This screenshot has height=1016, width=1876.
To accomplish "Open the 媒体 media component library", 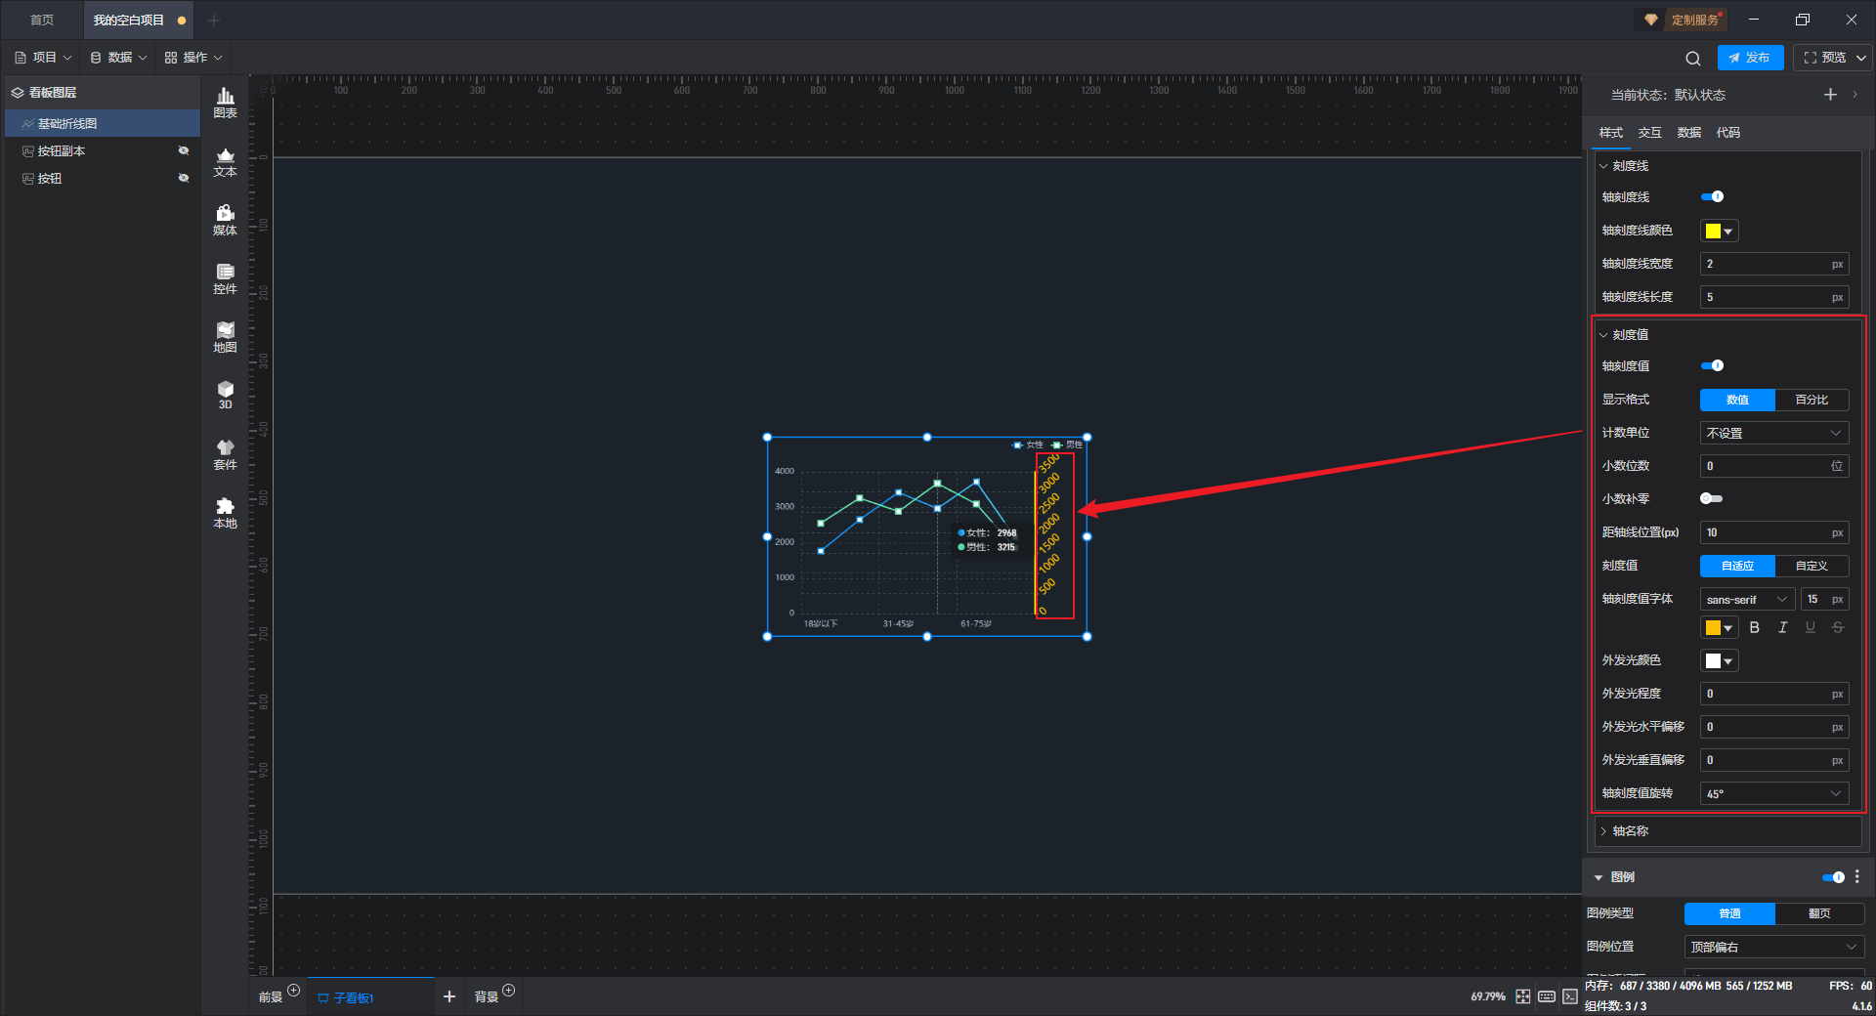I will (x=225, y=220).
